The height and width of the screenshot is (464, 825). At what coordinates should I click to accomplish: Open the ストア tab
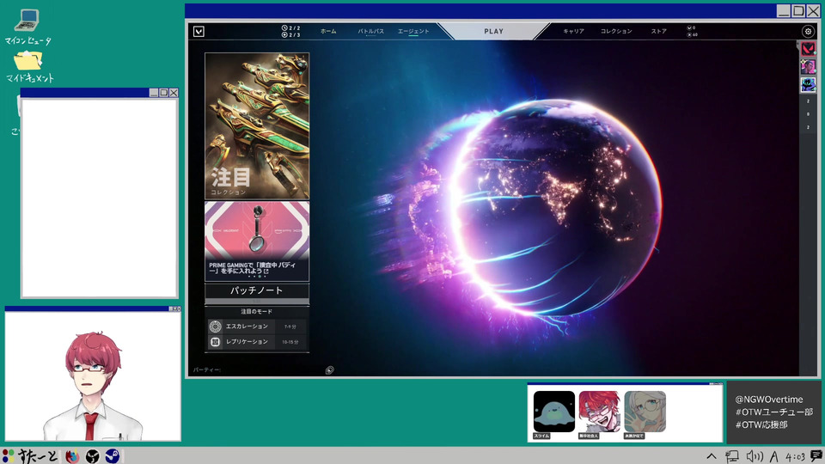click(659, 32)
